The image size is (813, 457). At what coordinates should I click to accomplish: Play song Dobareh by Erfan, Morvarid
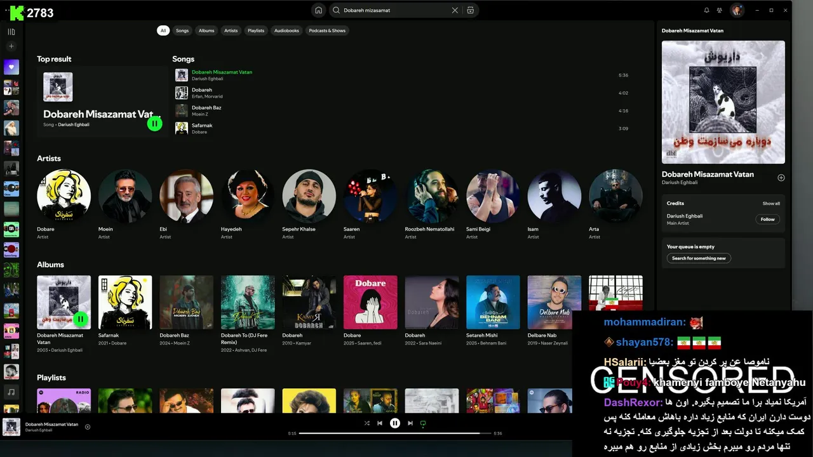click(x=401, y=93)
